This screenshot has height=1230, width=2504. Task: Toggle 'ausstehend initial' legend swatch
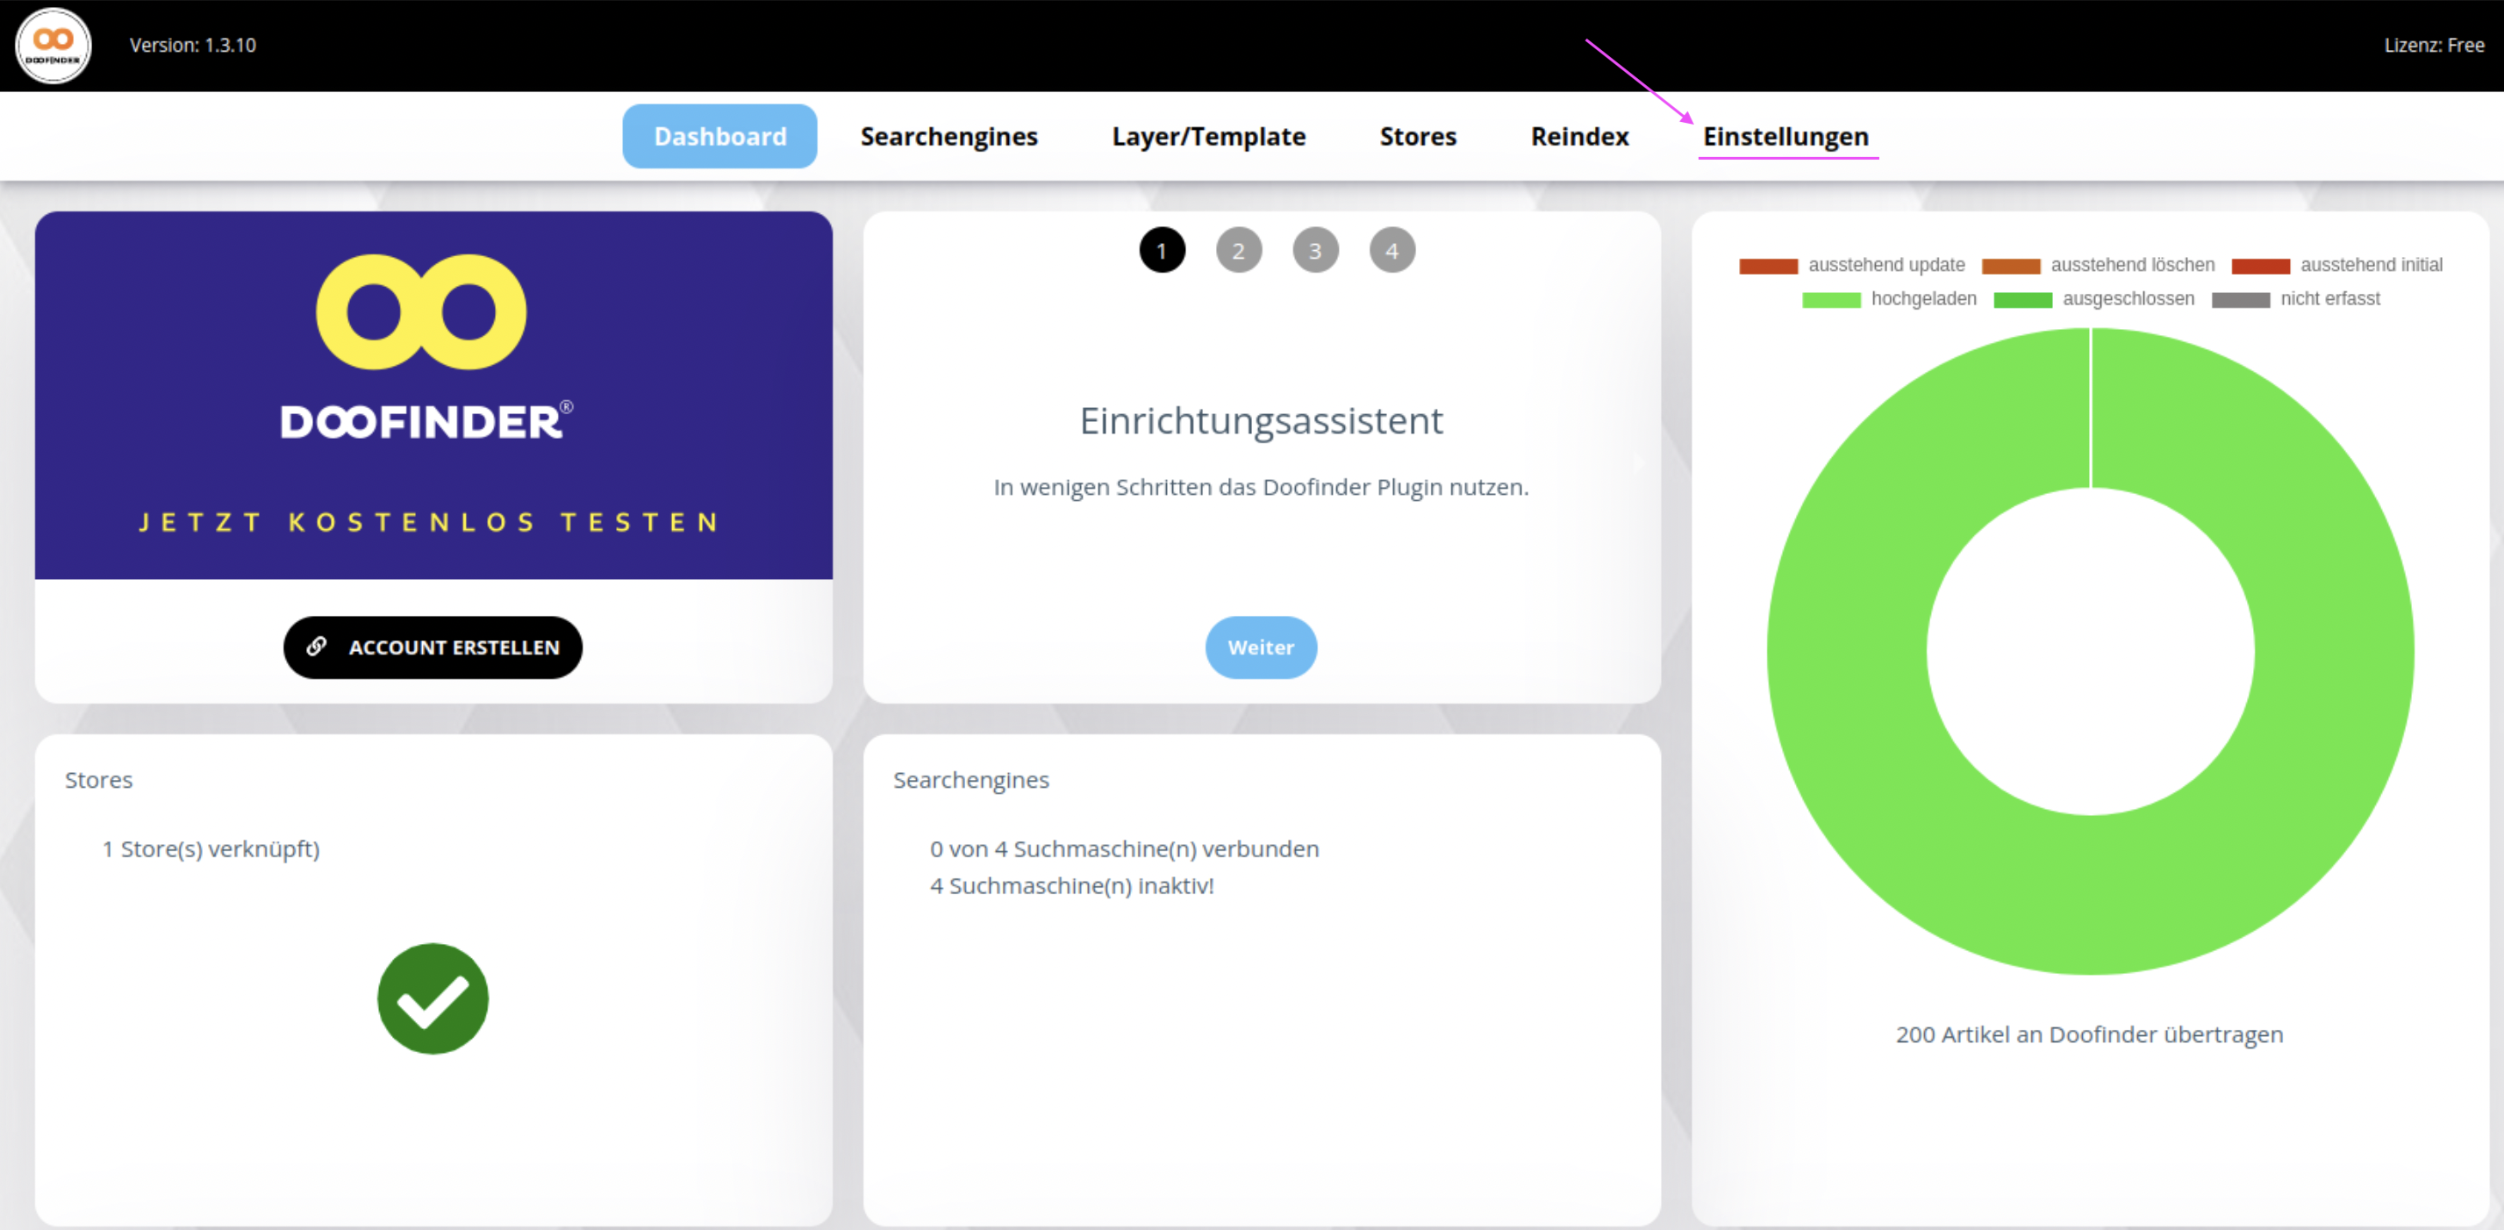pyautogui.click(x=2260, y=266)
